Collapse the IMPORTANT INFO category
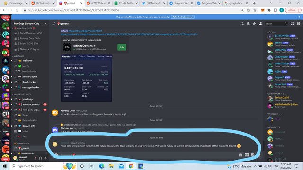Viewport: 303px width, 170px height. point(22,94)
